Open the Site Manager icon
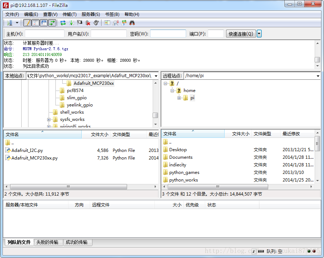 pos(9,23)
